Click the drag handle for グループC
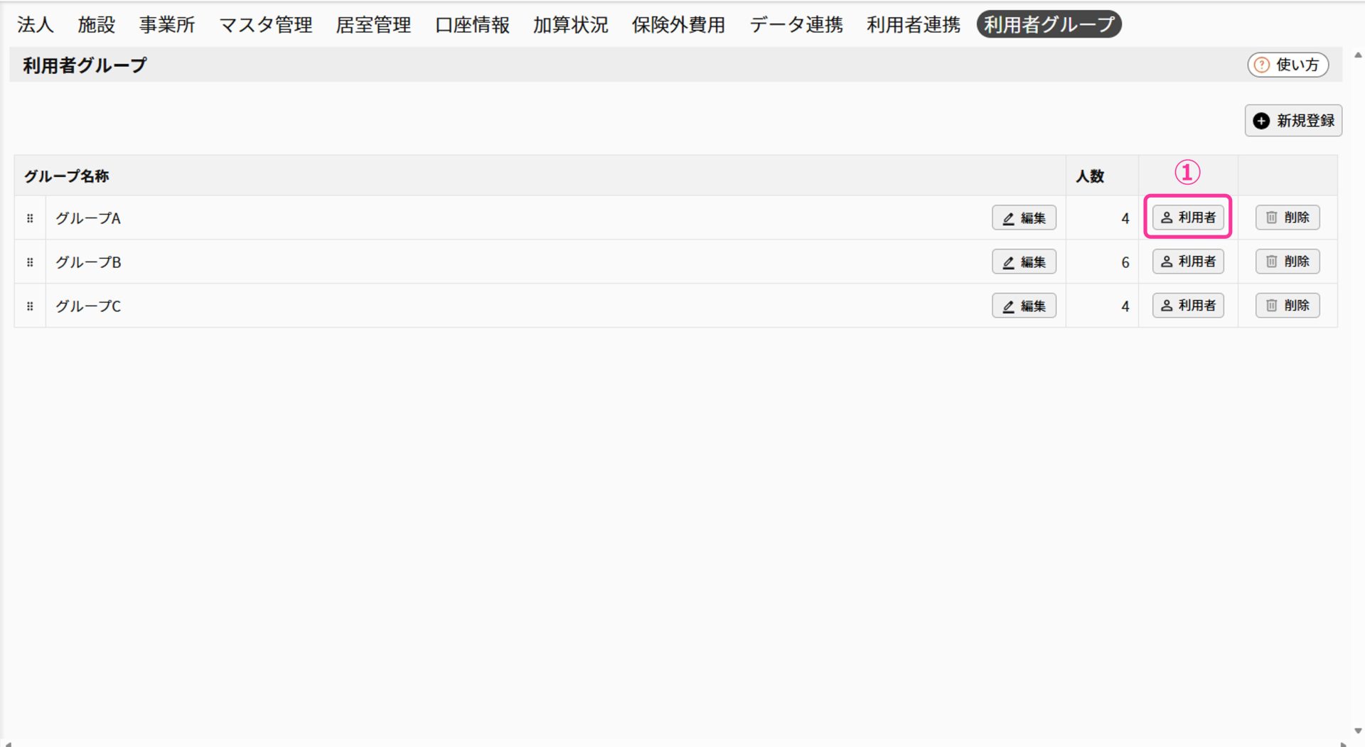The width and height of the screenshot is (1365, 747). click(30, 306)
